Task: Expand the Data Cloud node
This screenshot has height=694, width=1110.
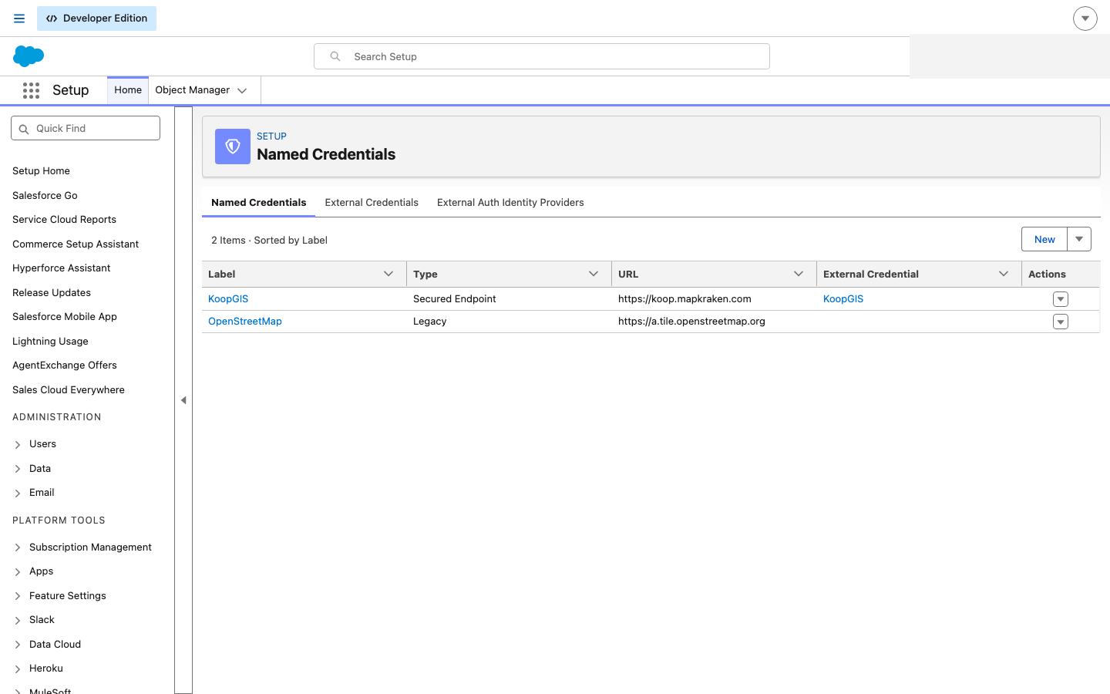Action: (x=18, y=645)
